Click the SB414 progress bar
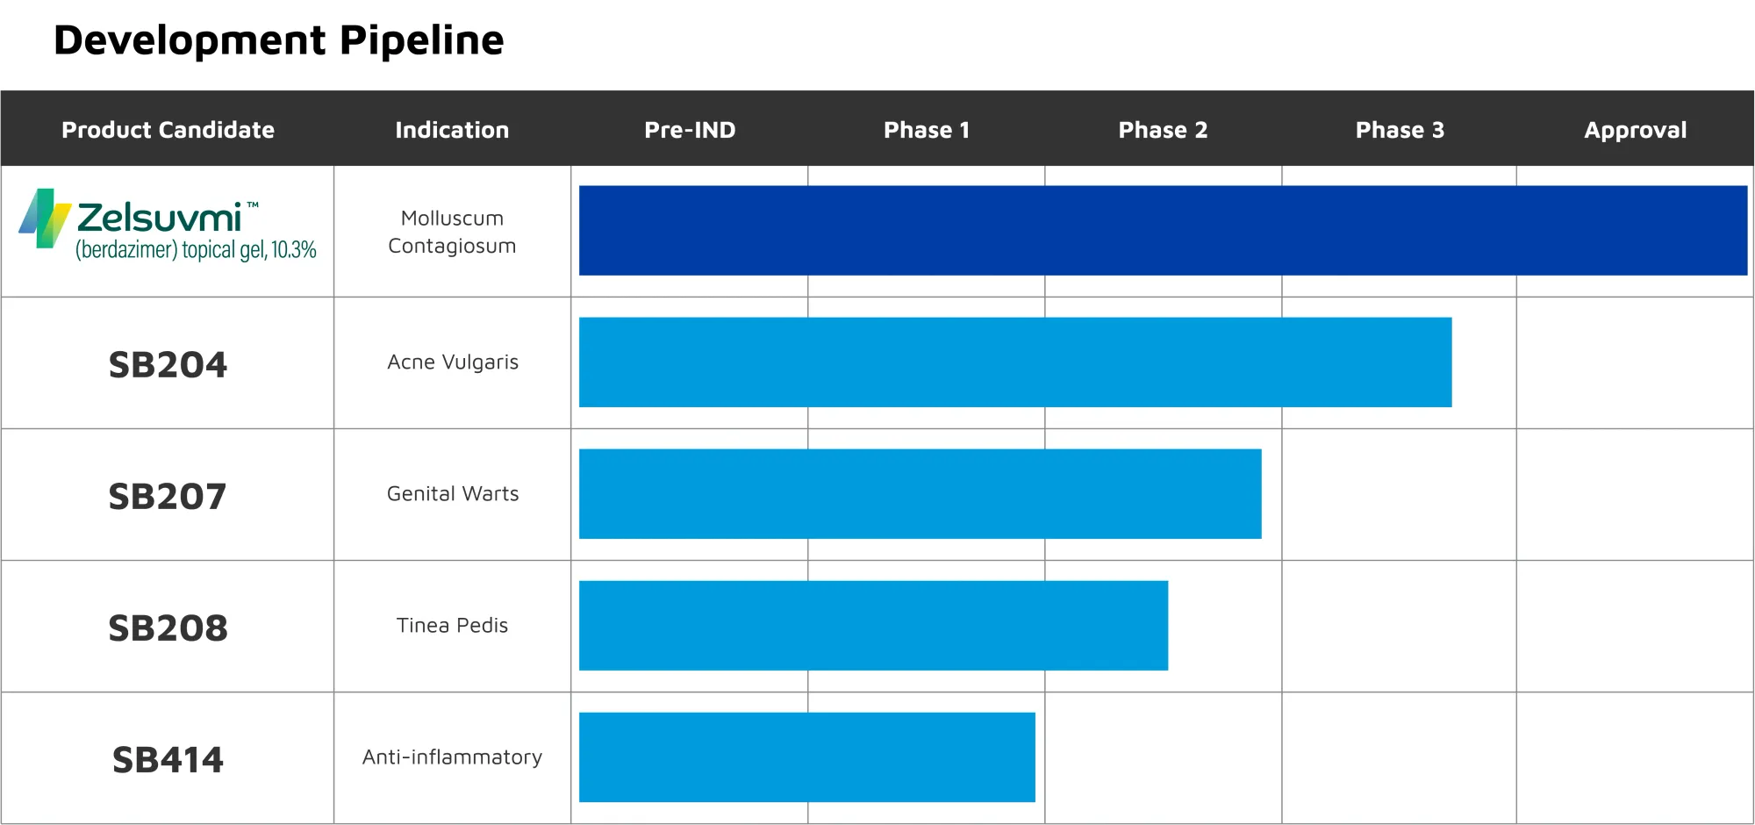 [x=806, y=757]
